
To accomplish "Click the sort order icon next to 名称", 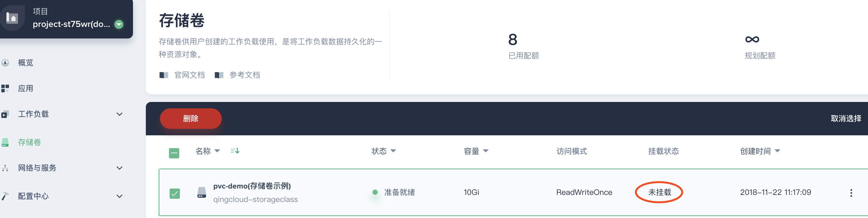I will click(x=235, y=151).
